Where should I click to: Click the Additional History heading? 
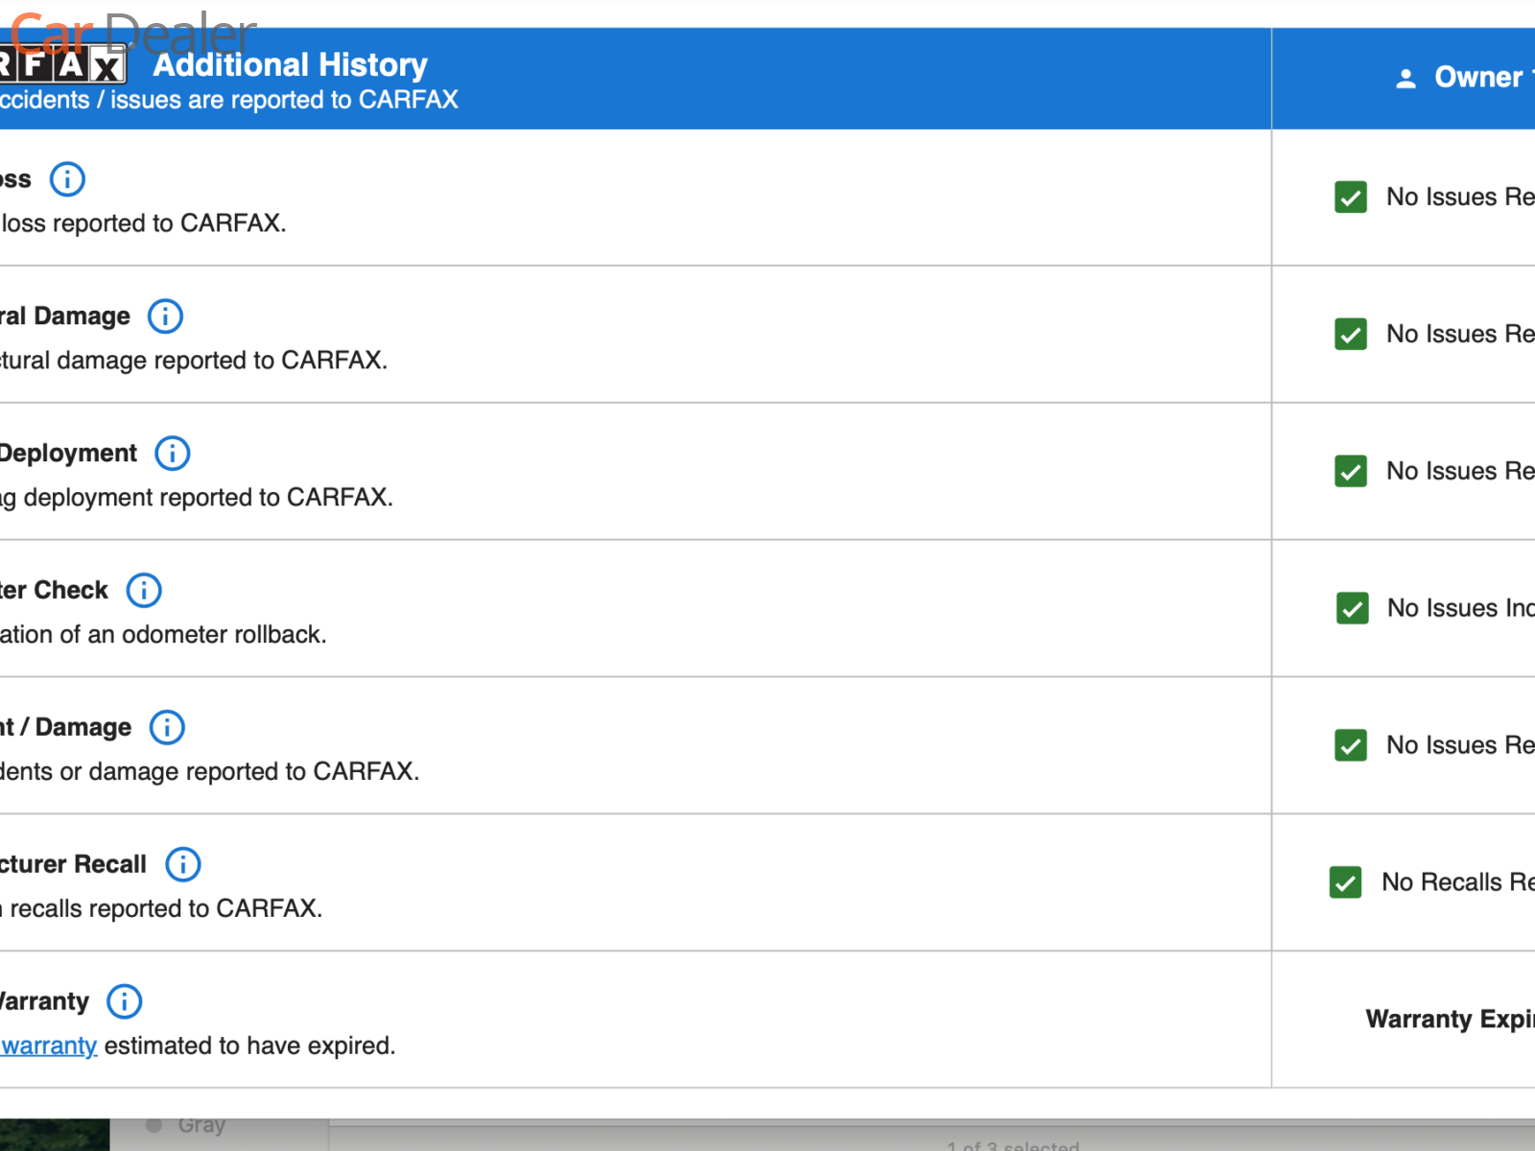[291, 65]
